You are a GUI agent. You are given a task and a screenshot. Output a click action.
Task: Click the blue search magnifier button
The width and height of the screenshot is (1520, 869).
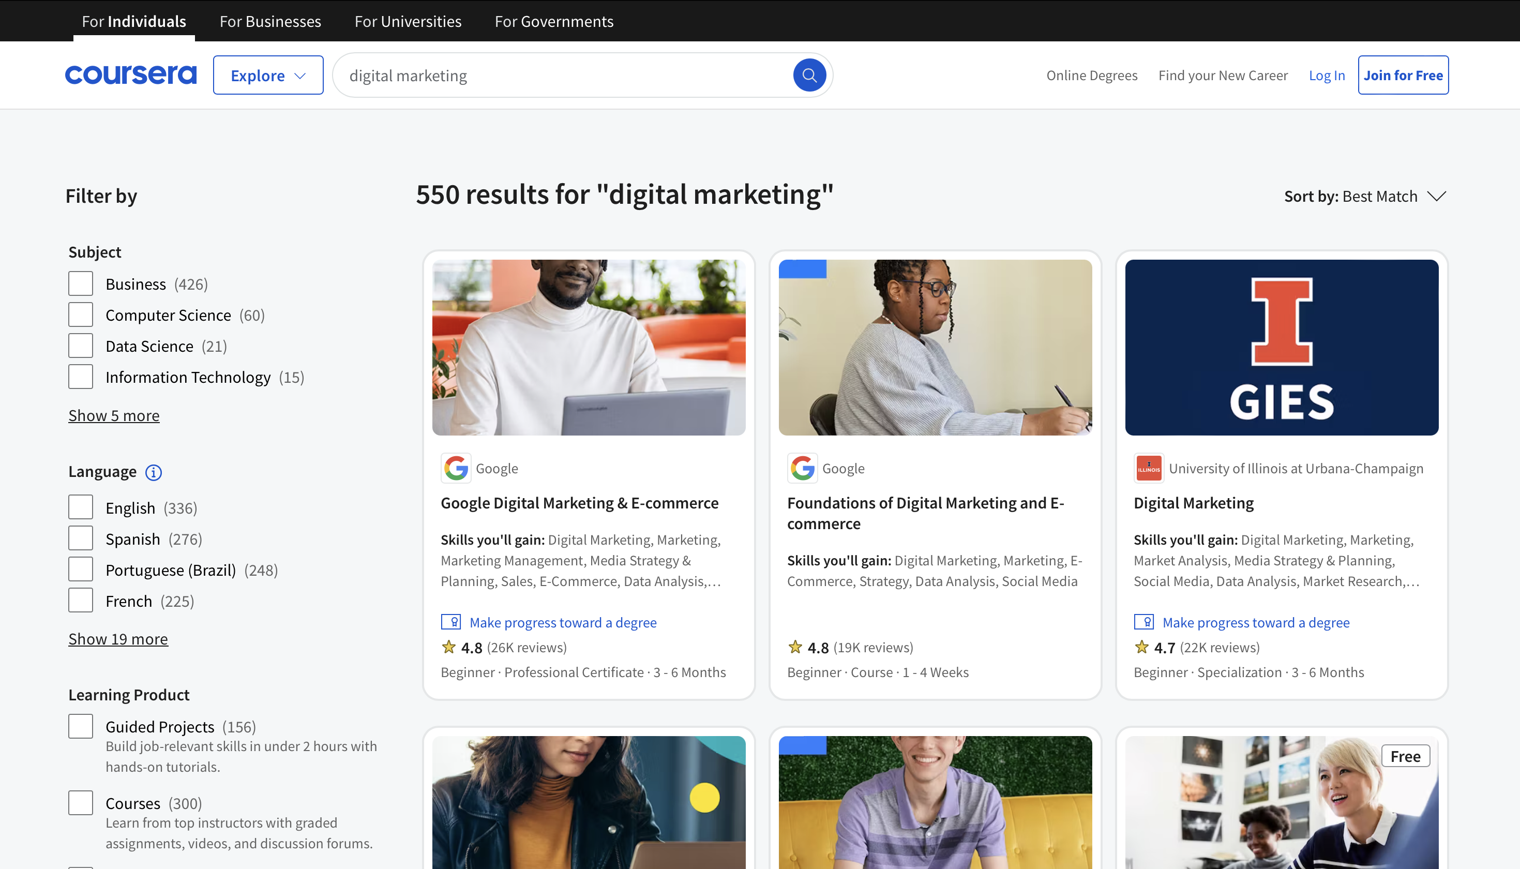809,75
